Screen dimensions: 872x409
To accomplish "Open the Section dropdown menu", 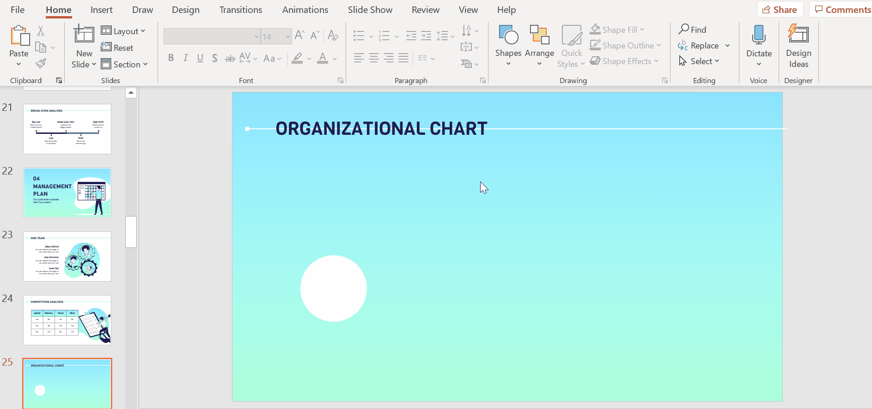I will (x=124, y=64).
